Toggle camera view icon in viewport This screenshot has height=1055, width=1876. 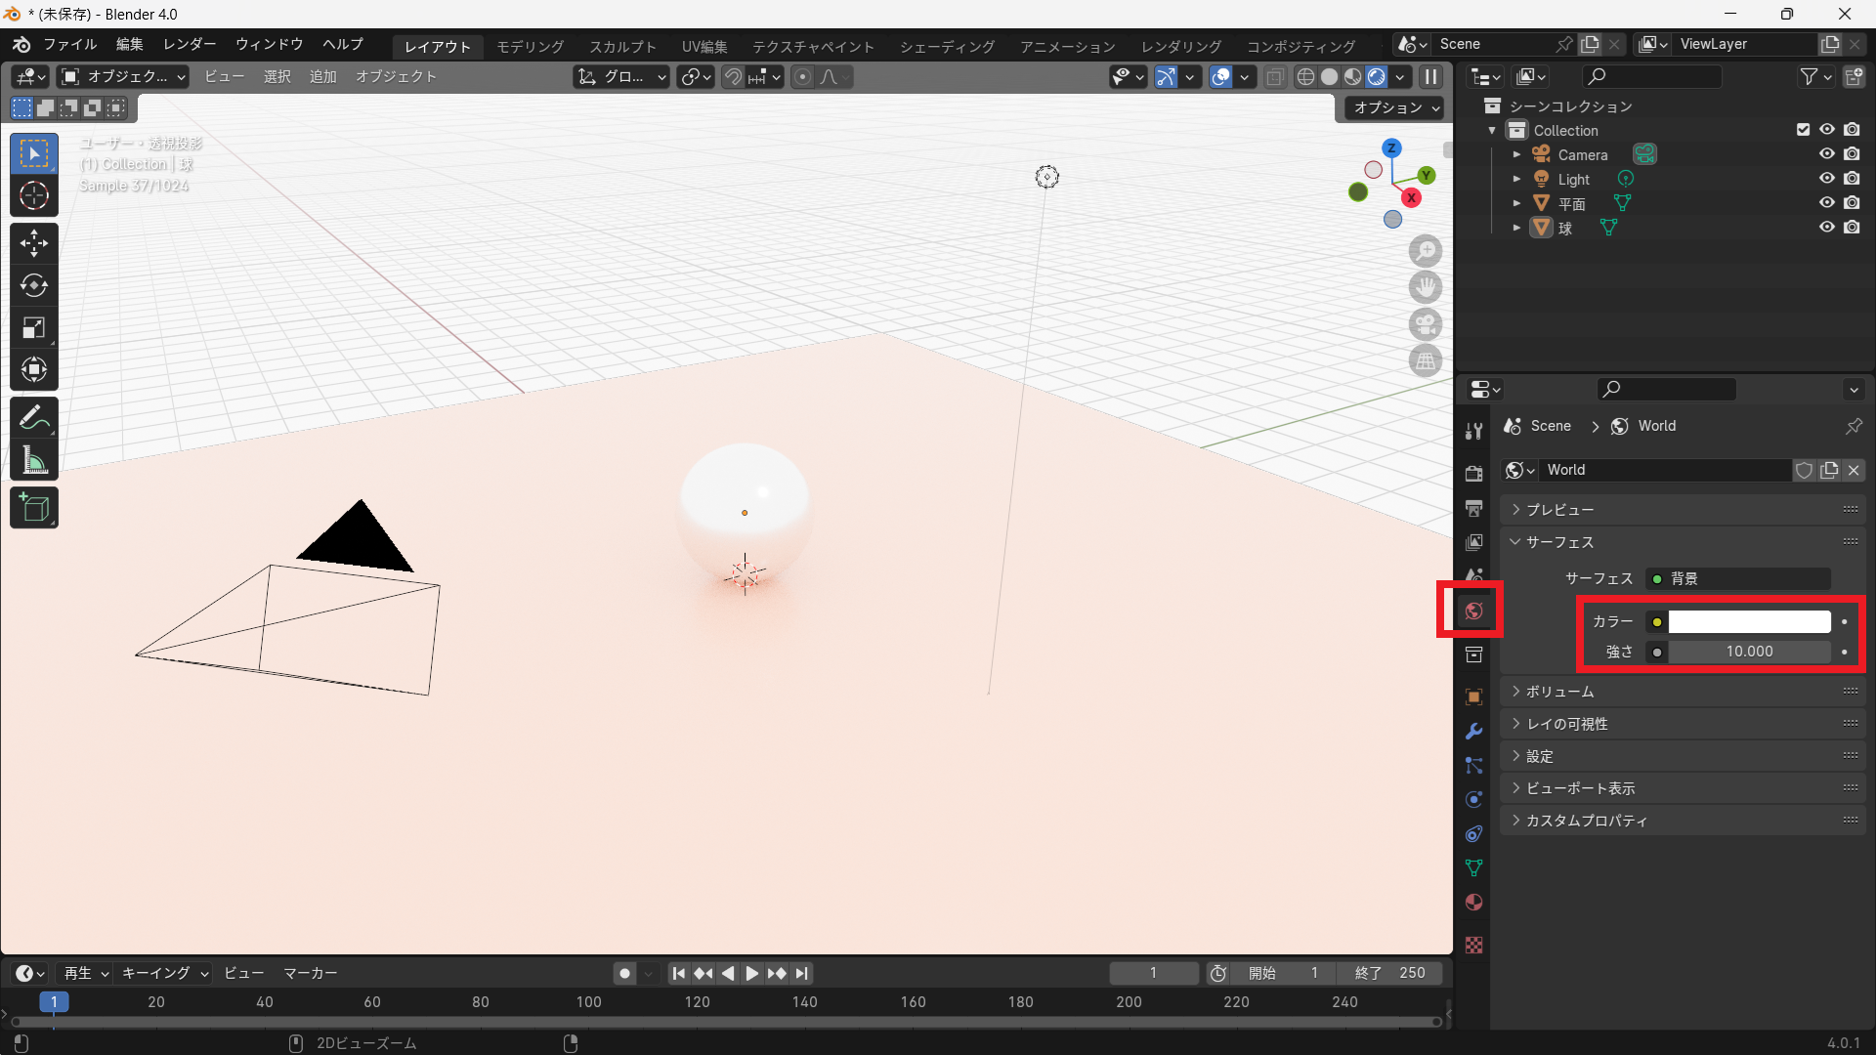1426,324
